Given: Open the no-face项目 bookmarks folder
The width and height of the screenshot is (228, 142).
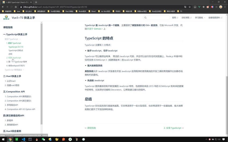Looking at the screenshot, I should [x=104, y=11].
